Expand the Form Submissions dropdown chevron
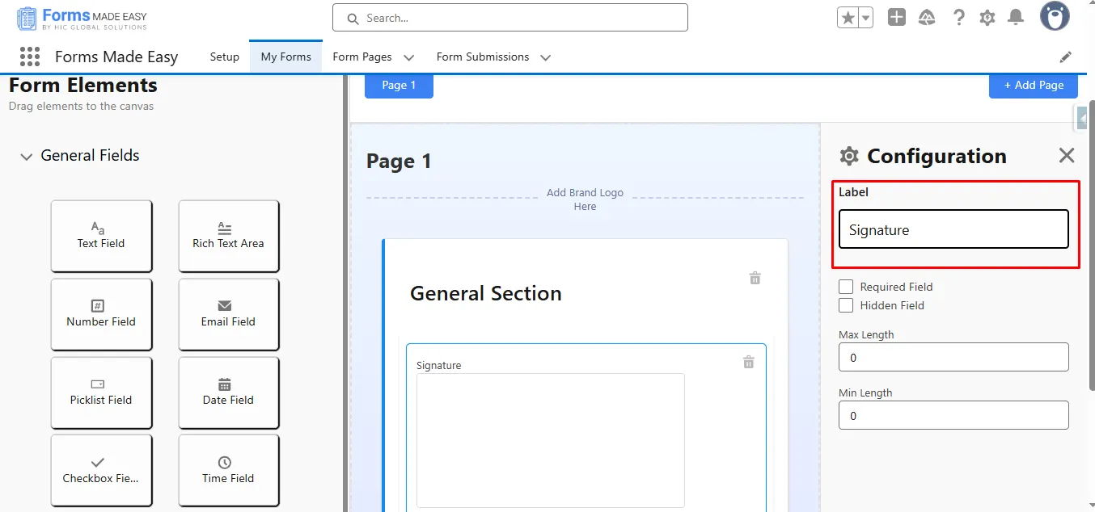This screenshot has height=512, width=1095. (545, 57)
